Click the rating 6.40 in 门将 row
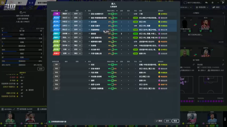This screenshot has width=227, height=127. pyautogui.click(x=135, y=14)
